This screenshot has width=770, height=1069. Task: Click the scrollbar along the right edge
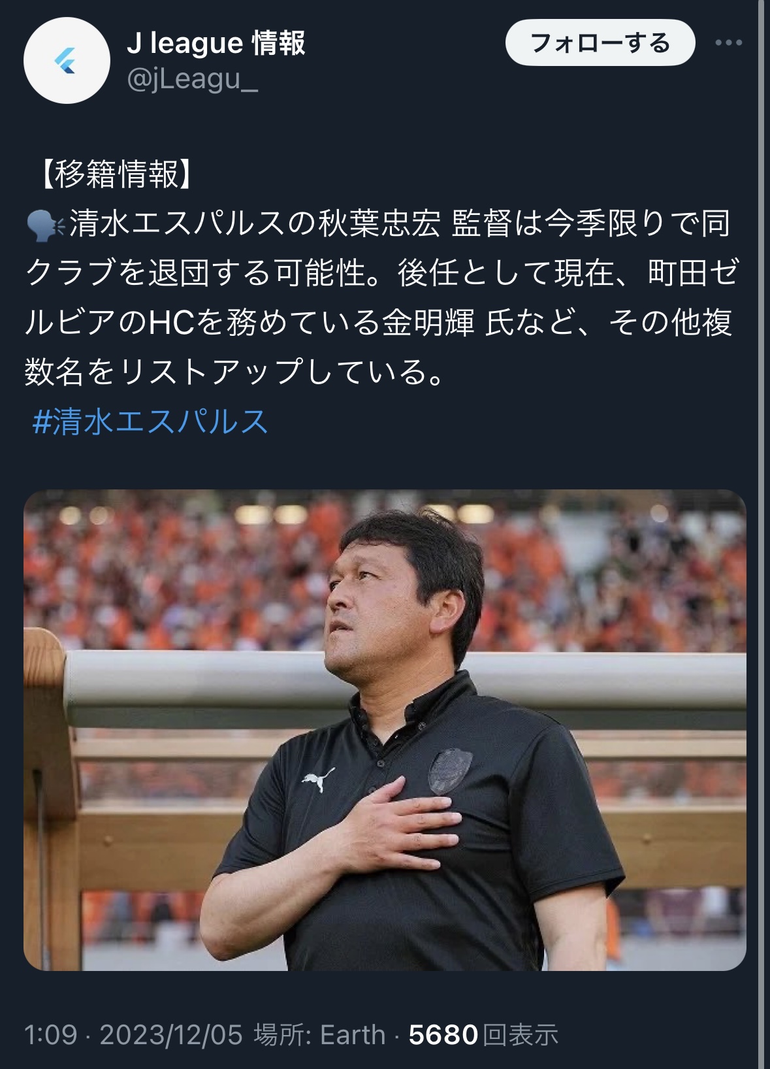coord(763,534)
